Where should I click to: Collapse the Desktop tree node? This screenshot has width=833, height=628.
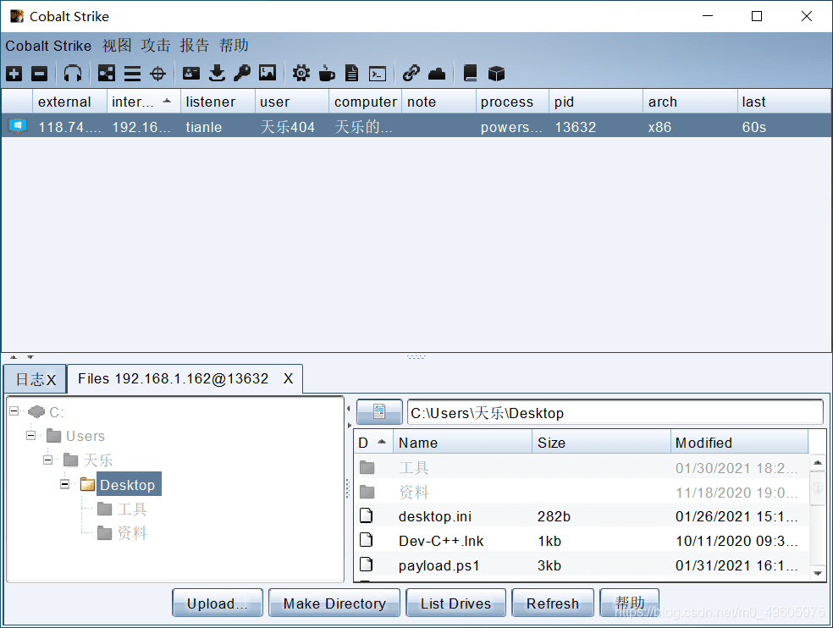65,483
